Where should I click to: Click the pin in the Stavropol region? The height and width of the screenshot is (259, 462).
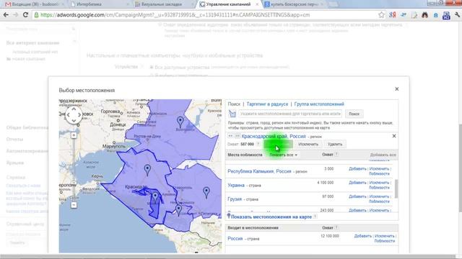(x=206, y=192)
